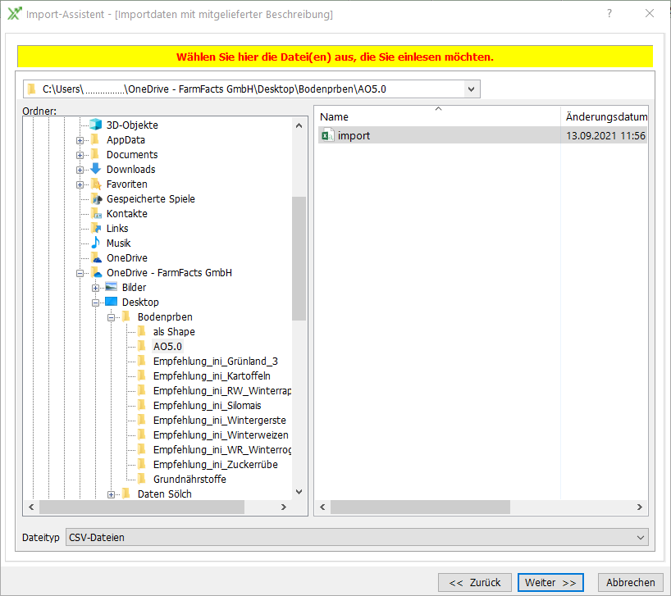The height and width of the screenshot is (596, 671).
Task: Select the Desktop folder icon in tree
Action: pos(112,303)
